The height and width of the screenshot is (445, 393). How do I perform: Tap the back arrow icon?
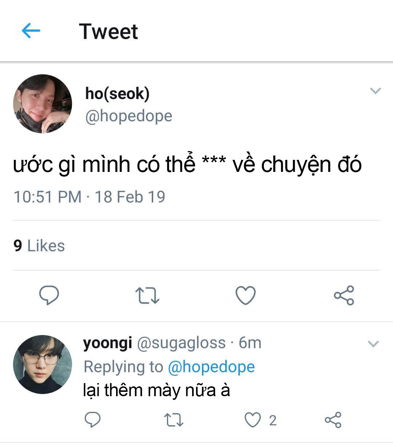[31, 31]
